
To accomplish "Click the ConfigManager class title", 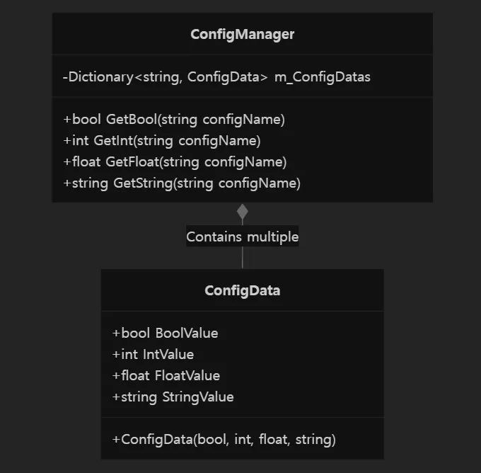I will pyautogui.click(x=243, y=35).
